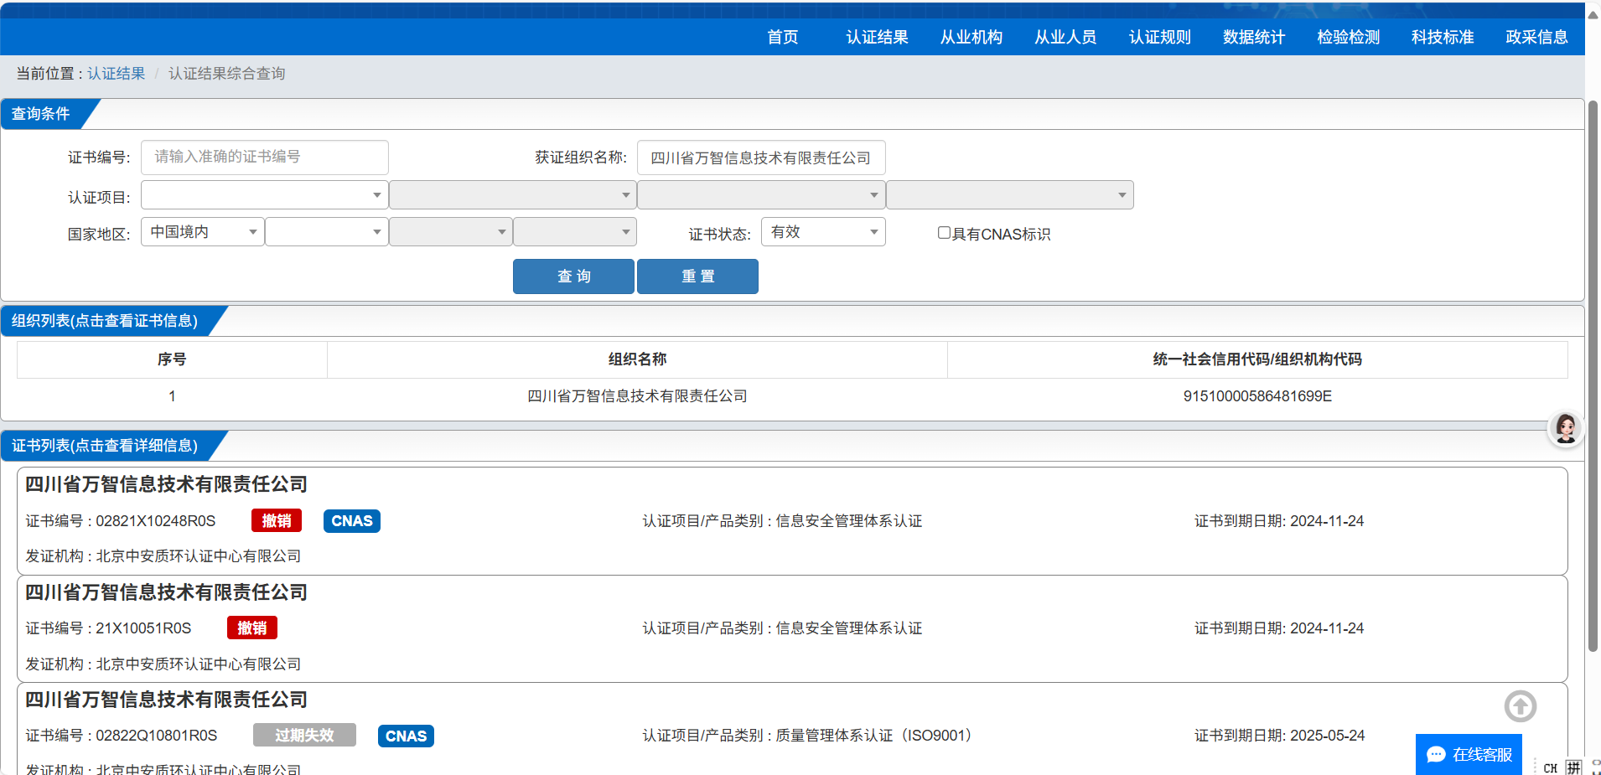1601x775 pixels.
Task: Open the 认证规则 menu item
Action: pos(1159,37)
